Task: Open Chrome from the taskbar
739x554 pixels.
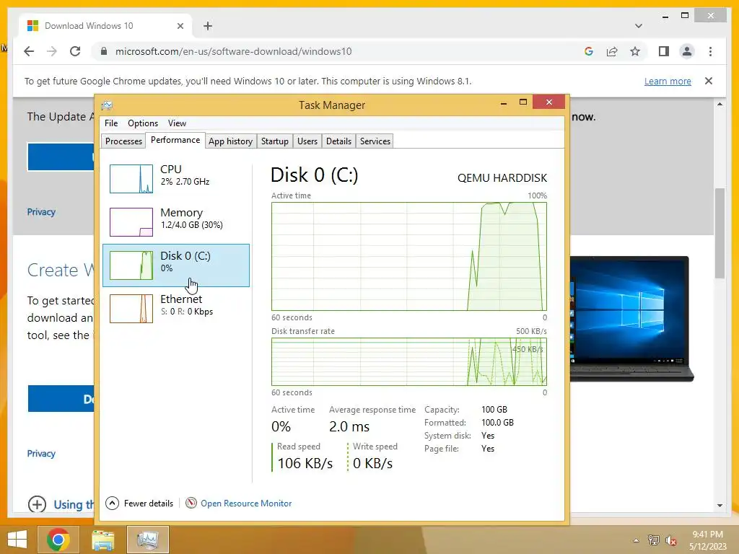Action: (x=58, y=540)
